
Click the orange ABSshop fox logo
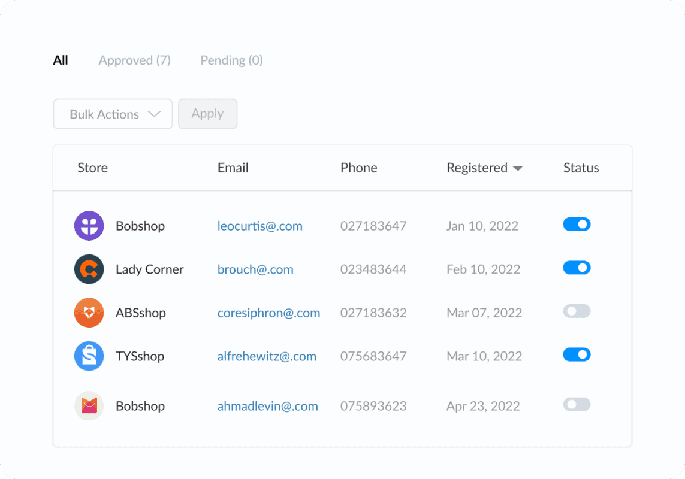(x=89, y=313)
